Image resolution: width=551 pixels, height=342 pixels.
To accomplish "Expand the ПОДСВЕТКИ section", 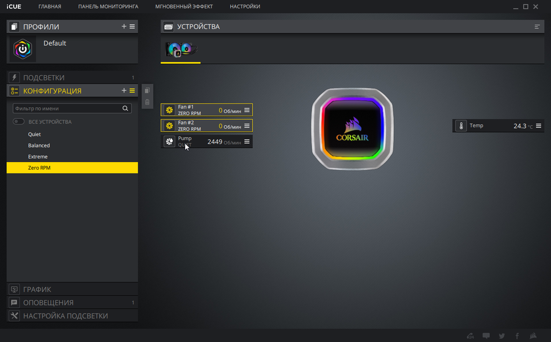I will 72,78.
